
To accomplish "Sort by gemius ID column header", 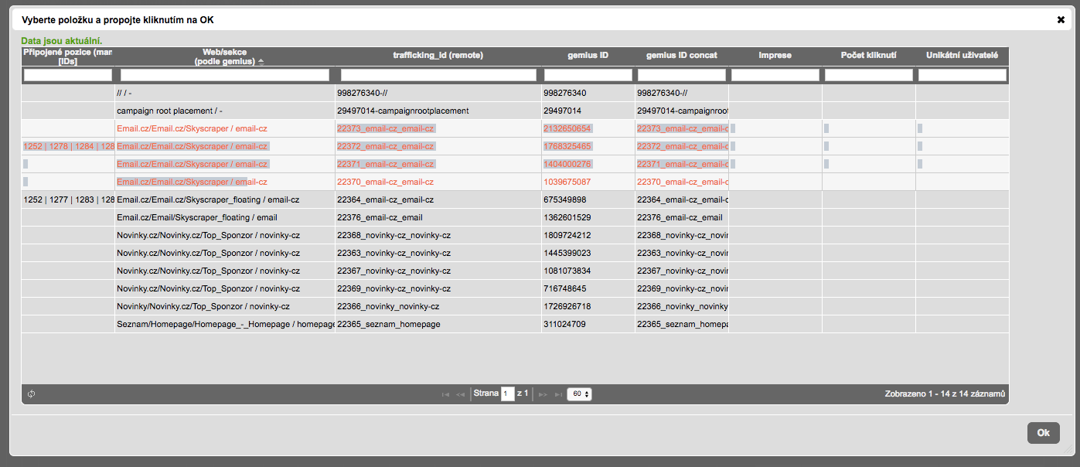I will (588, 56).
